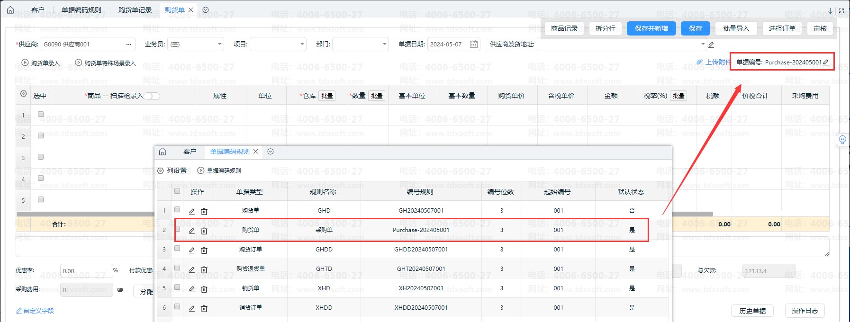Viewport: 850px width, 322px height.
Task: Click the 优惠率 input field
Action: coord(86,271)
